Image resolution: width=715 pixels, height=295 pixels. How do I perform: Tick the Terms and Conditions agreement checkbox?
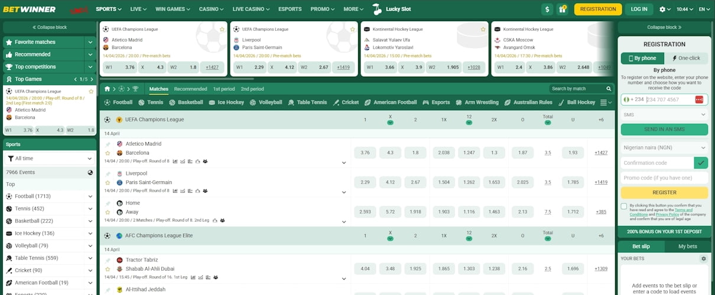point(624,206)
